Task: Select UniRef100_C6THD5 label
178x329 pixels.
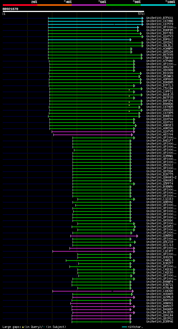Action: (x=160, y=107)
